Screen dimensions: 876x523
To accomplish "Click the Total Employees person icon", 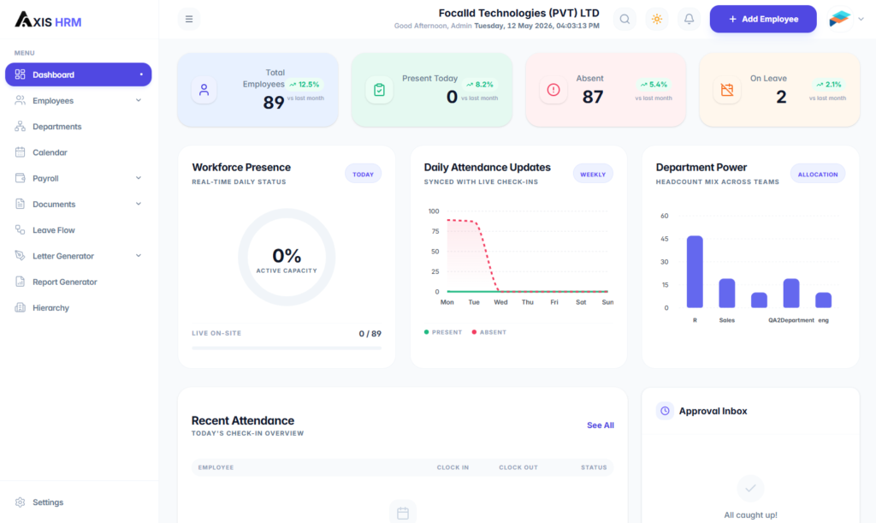I will 204,89.
